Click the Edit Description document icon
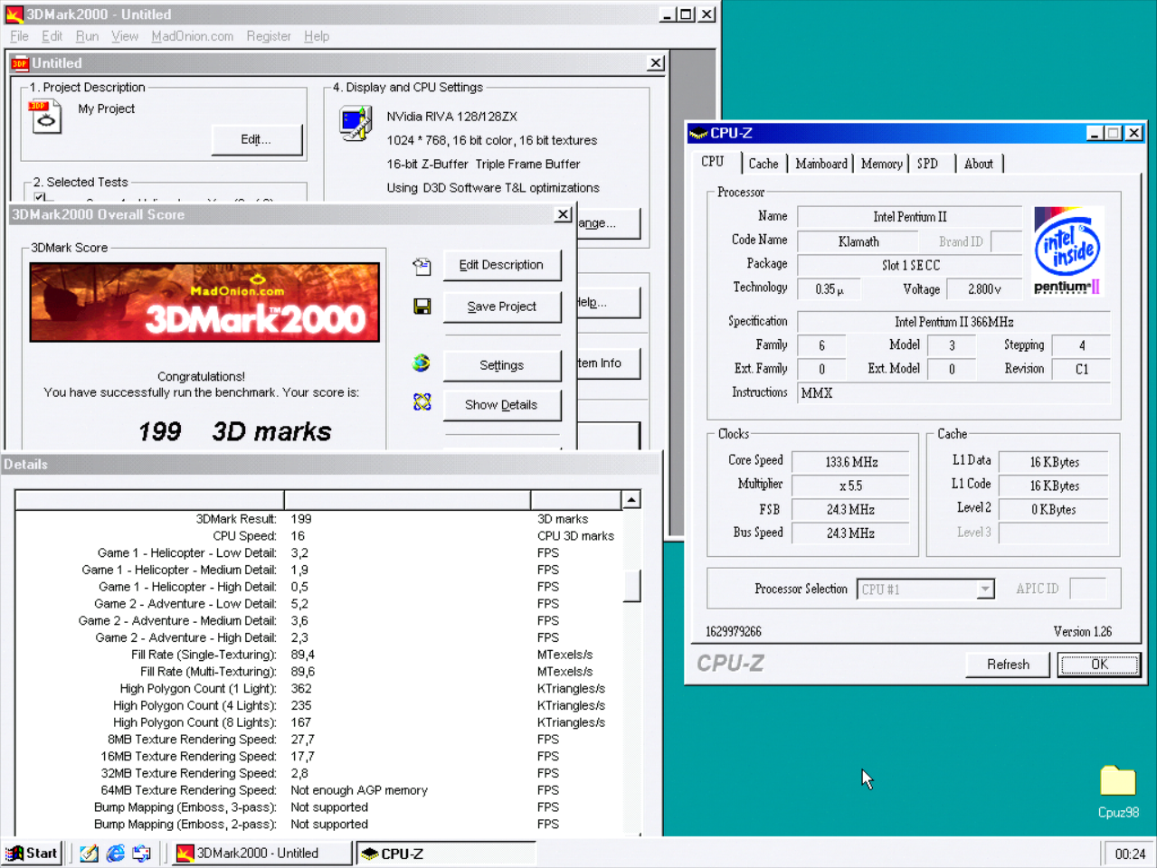This screenshot has width=1157, height=868. 422,266
